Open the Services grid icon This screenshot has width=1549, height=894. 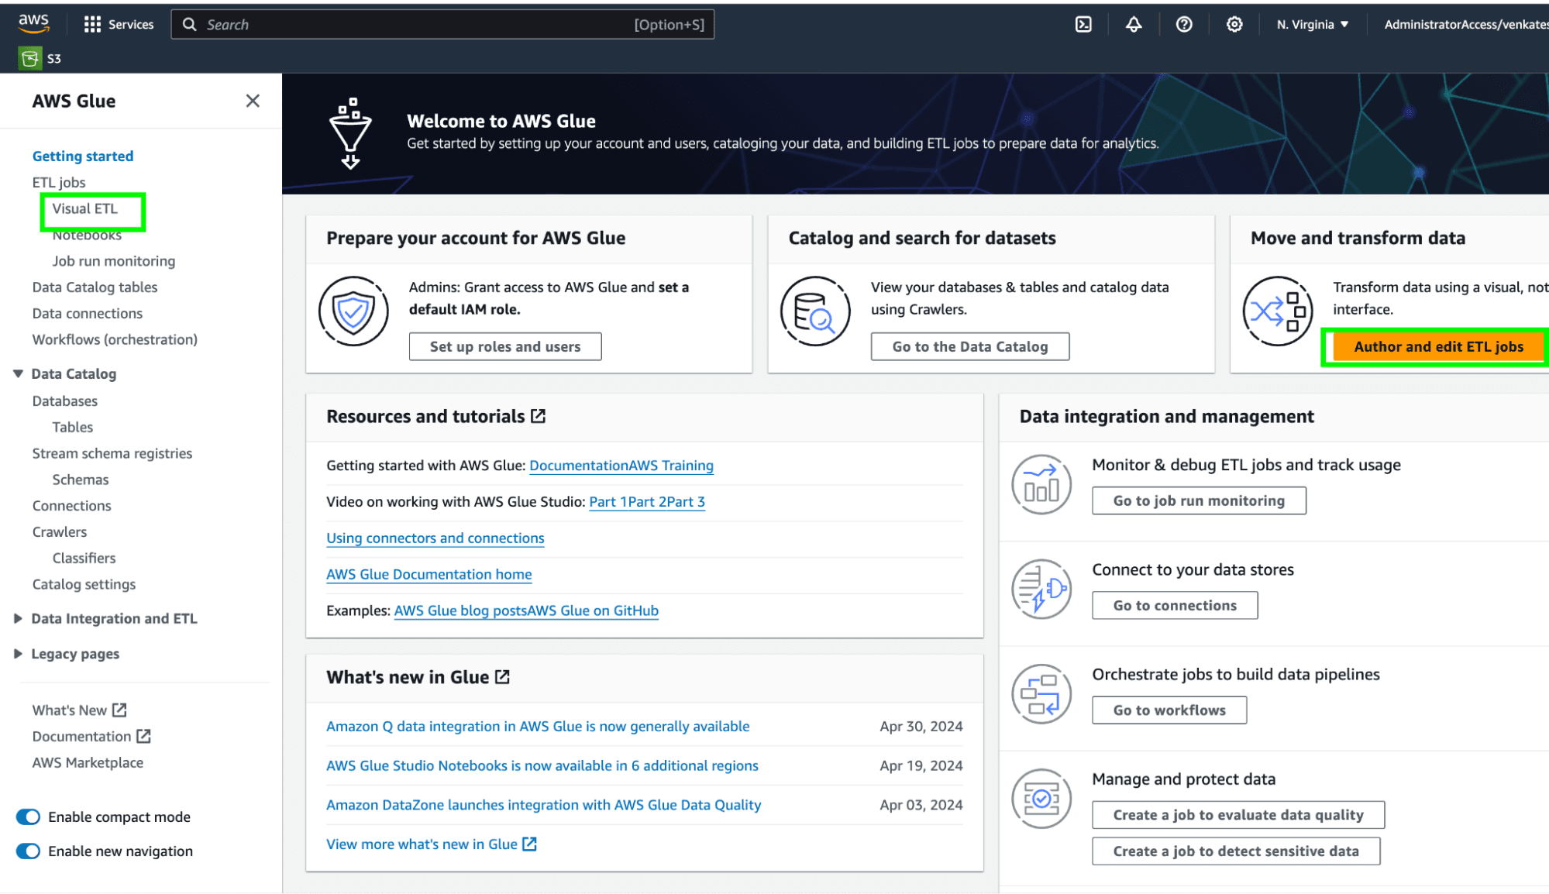tap(92, 24)
